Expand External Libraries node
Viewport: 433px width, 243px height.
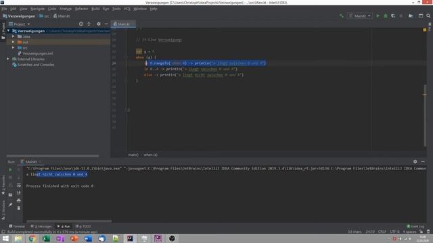[x=8, y=59]
